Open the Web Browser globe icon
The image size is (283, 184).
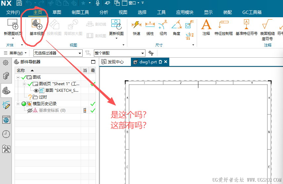click(x=6, y=120)
